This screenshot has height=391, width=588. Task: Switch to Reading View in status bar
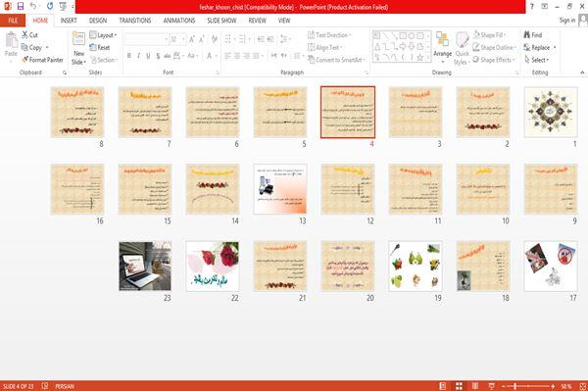point(474,386)
